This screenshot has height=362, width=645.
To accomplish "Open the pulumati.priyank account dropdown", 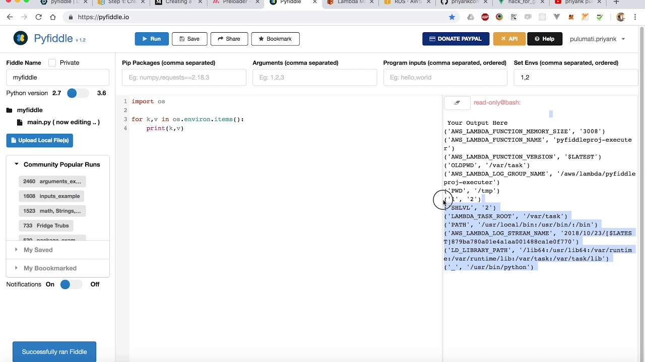I will click(597, 39).
